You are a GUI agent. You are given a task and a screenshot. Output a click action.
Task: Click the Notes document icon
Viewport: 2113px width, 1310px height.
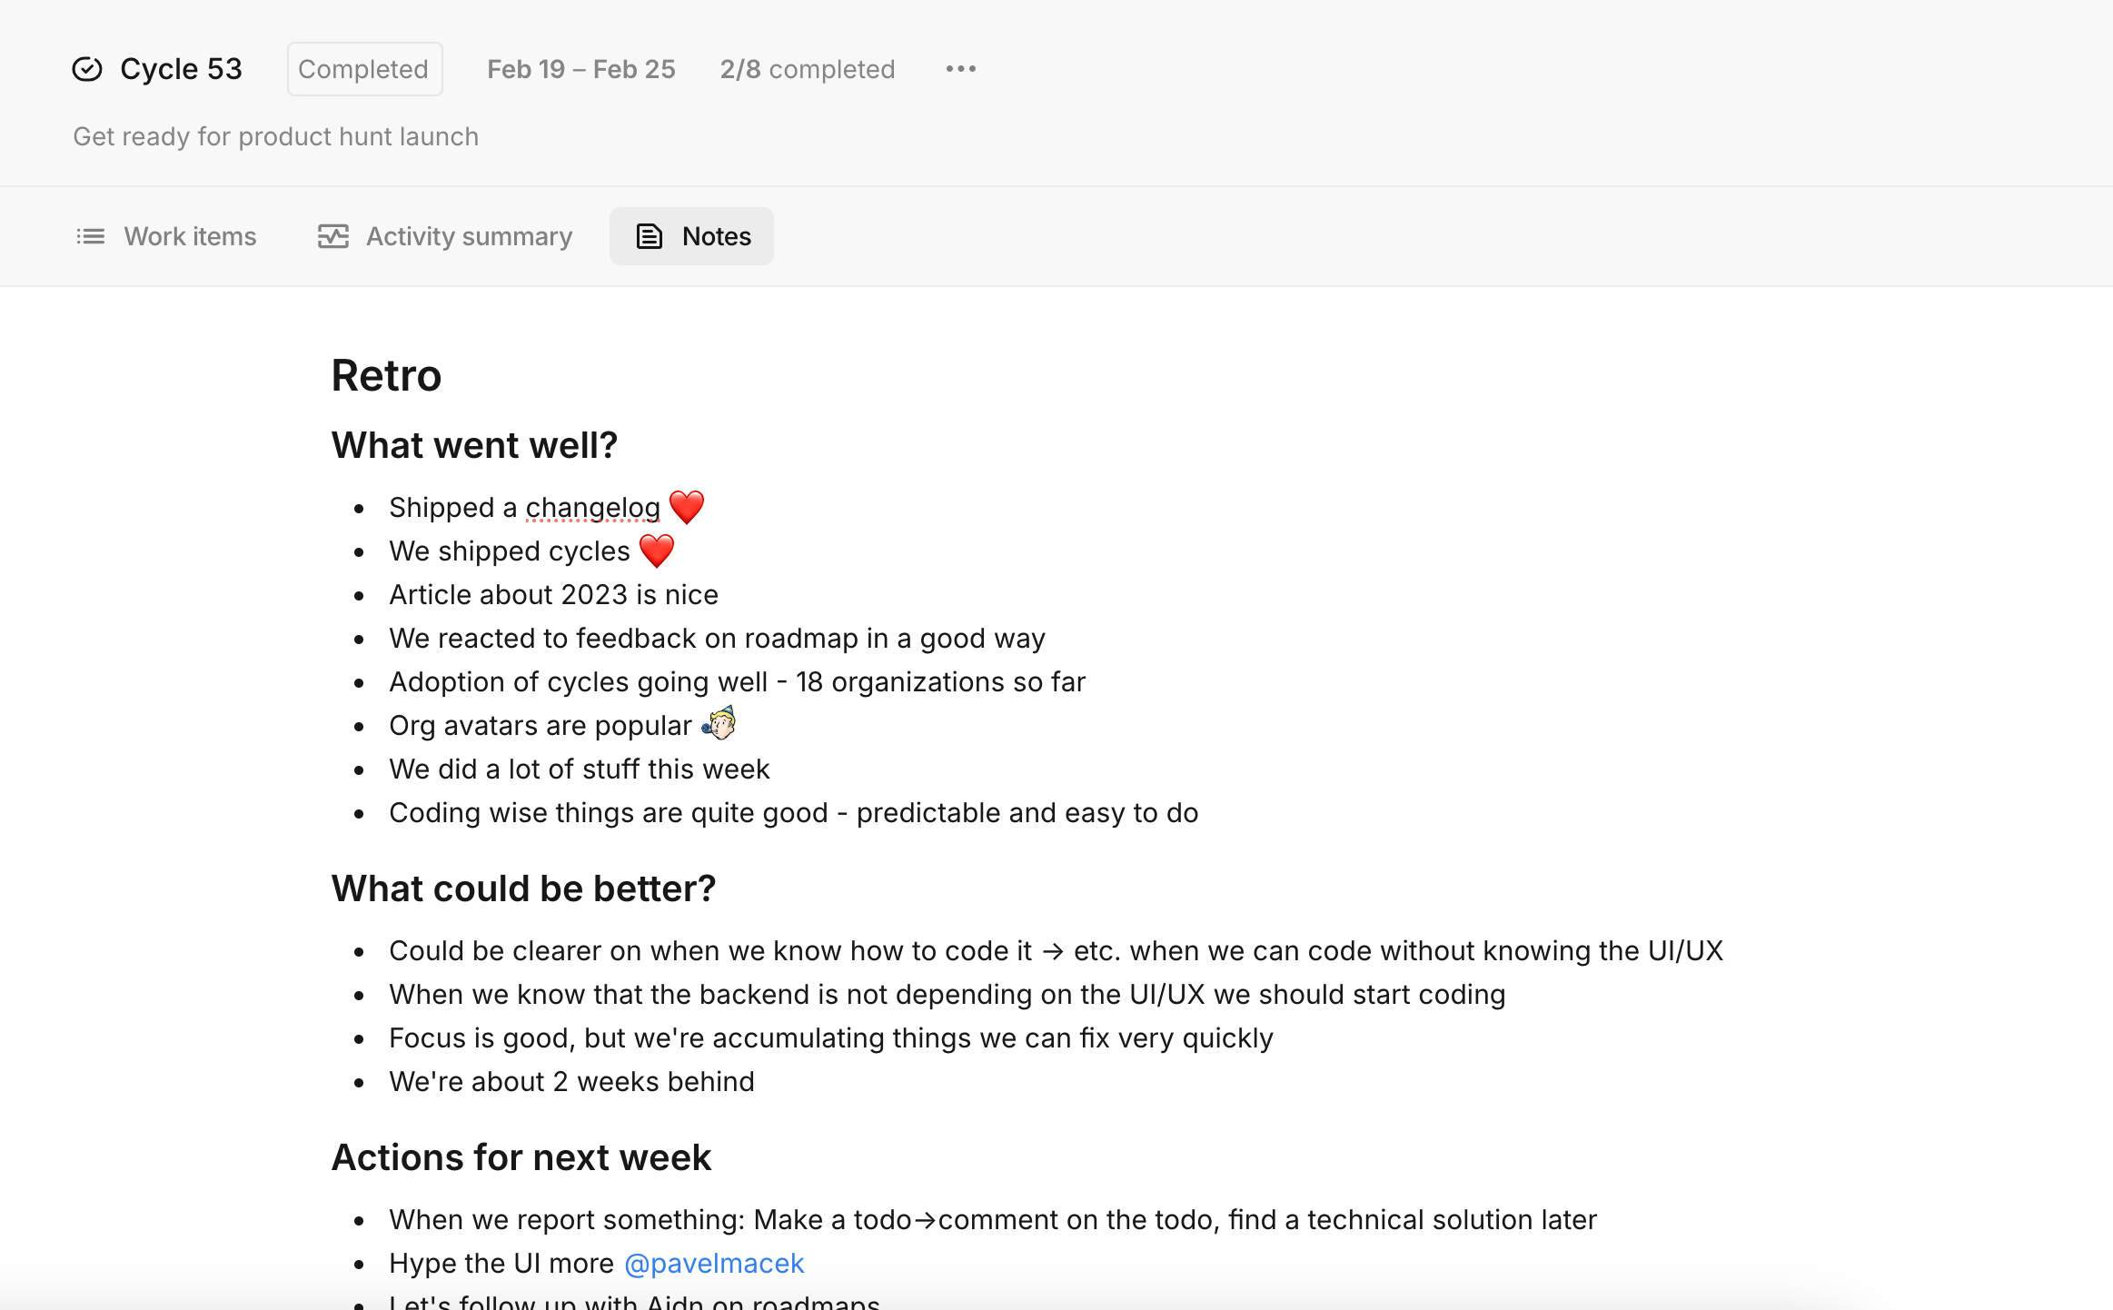coord(649,236)
